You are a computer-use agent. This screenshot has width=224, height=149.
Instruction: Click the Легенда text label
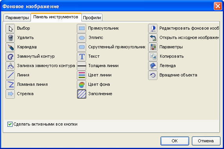(x=168, y=66)
